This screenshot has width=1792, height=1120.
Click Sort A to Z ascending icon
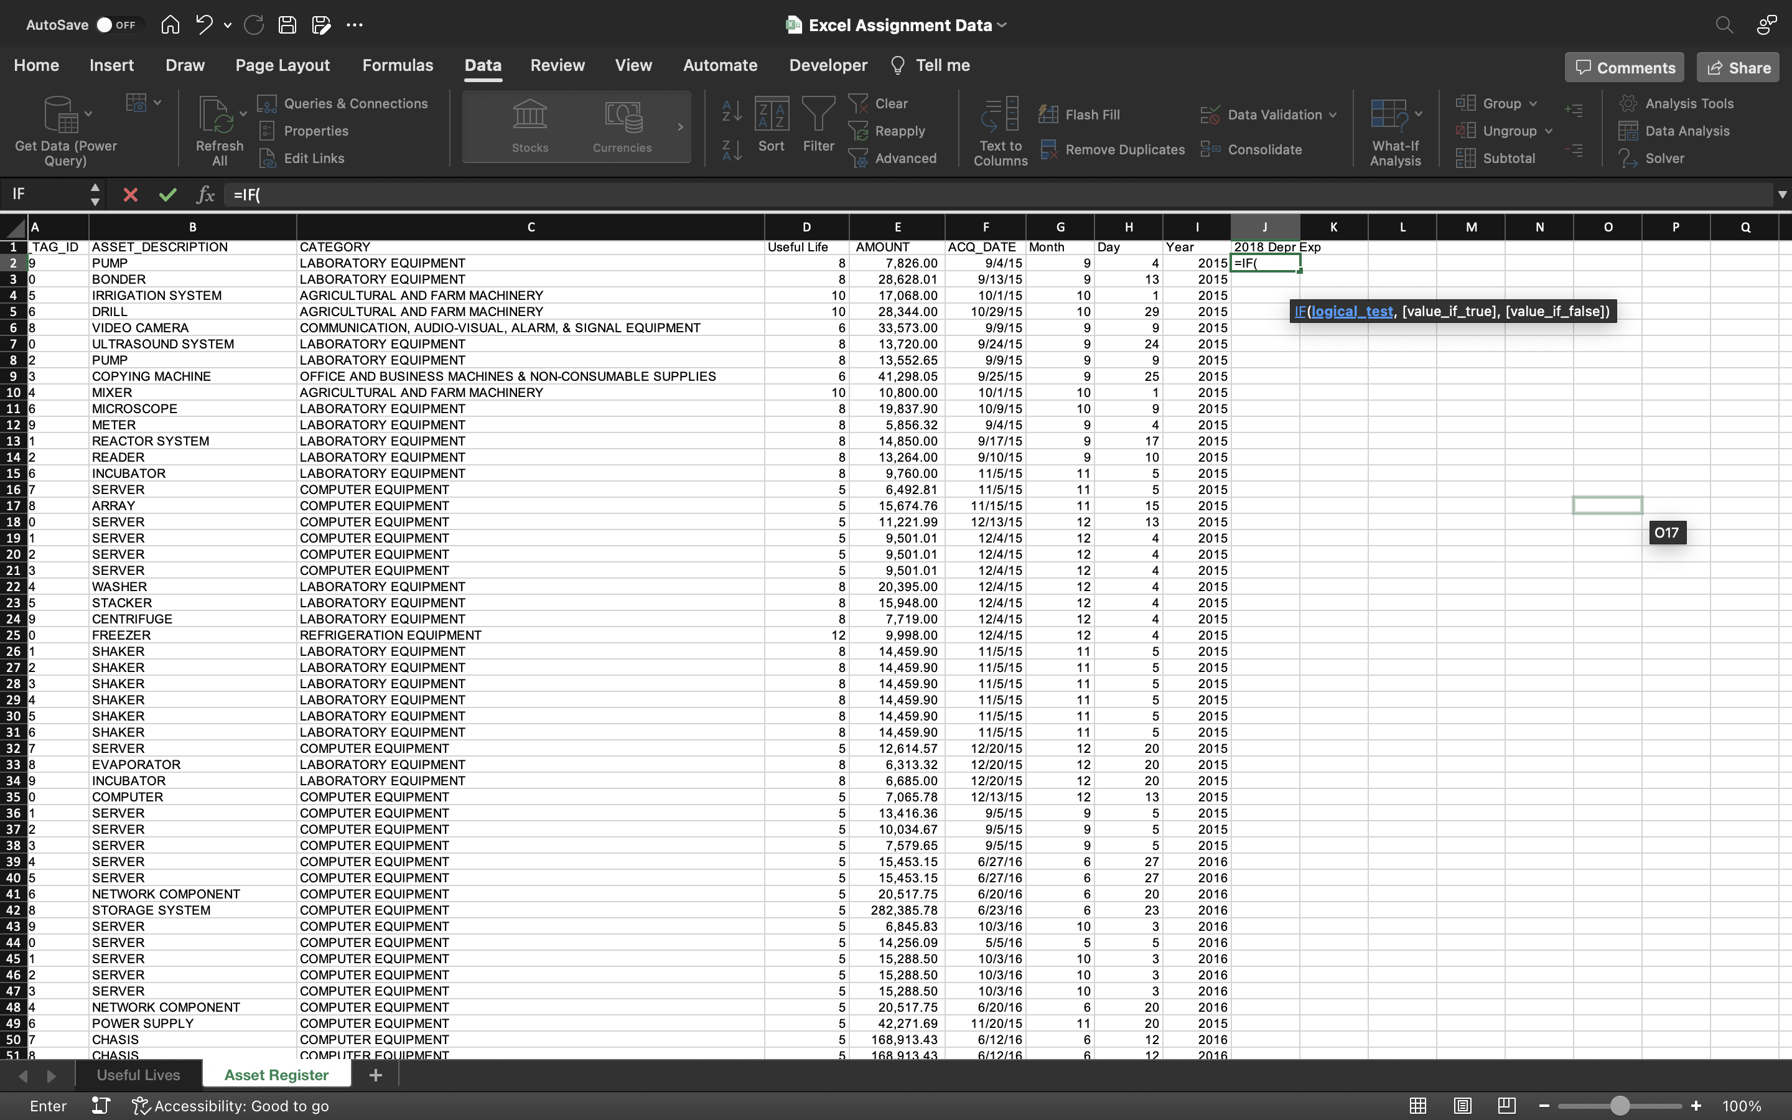(x=731, y=111)
